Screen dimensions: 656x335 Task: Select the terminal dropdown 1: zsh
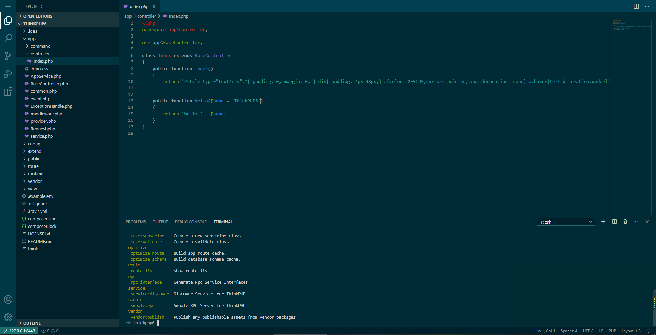coord(566,222)
